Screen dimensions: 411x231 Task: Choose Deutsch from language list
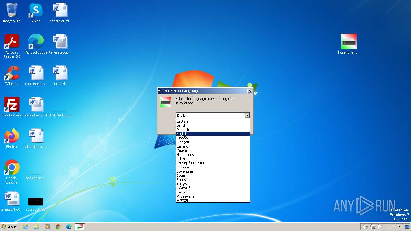213,130
